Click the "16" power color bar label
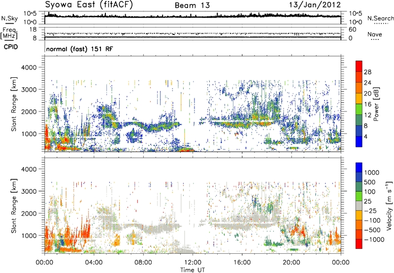 click(x=367, y=104)
